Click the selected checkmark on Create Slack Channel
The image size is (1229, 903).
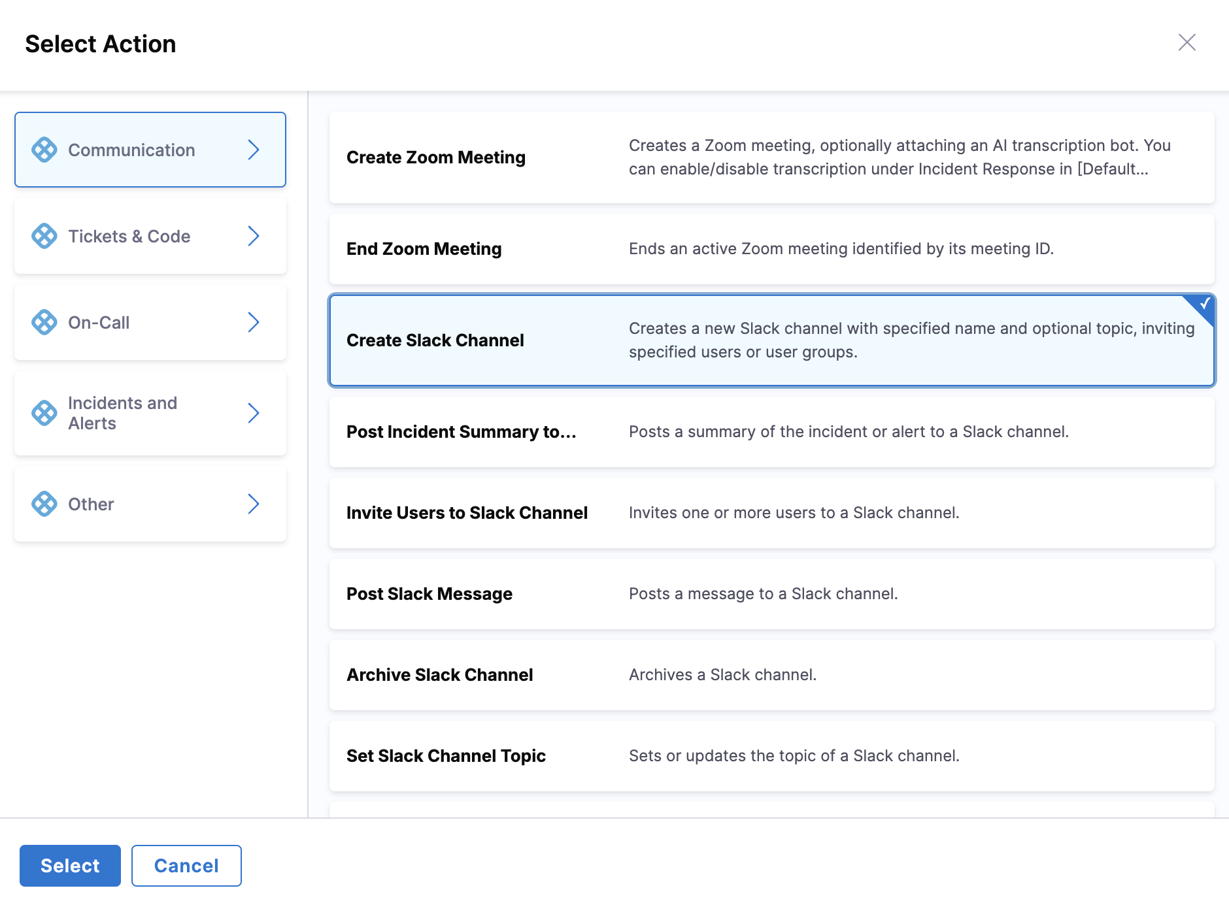click(x=1204, y=304)
